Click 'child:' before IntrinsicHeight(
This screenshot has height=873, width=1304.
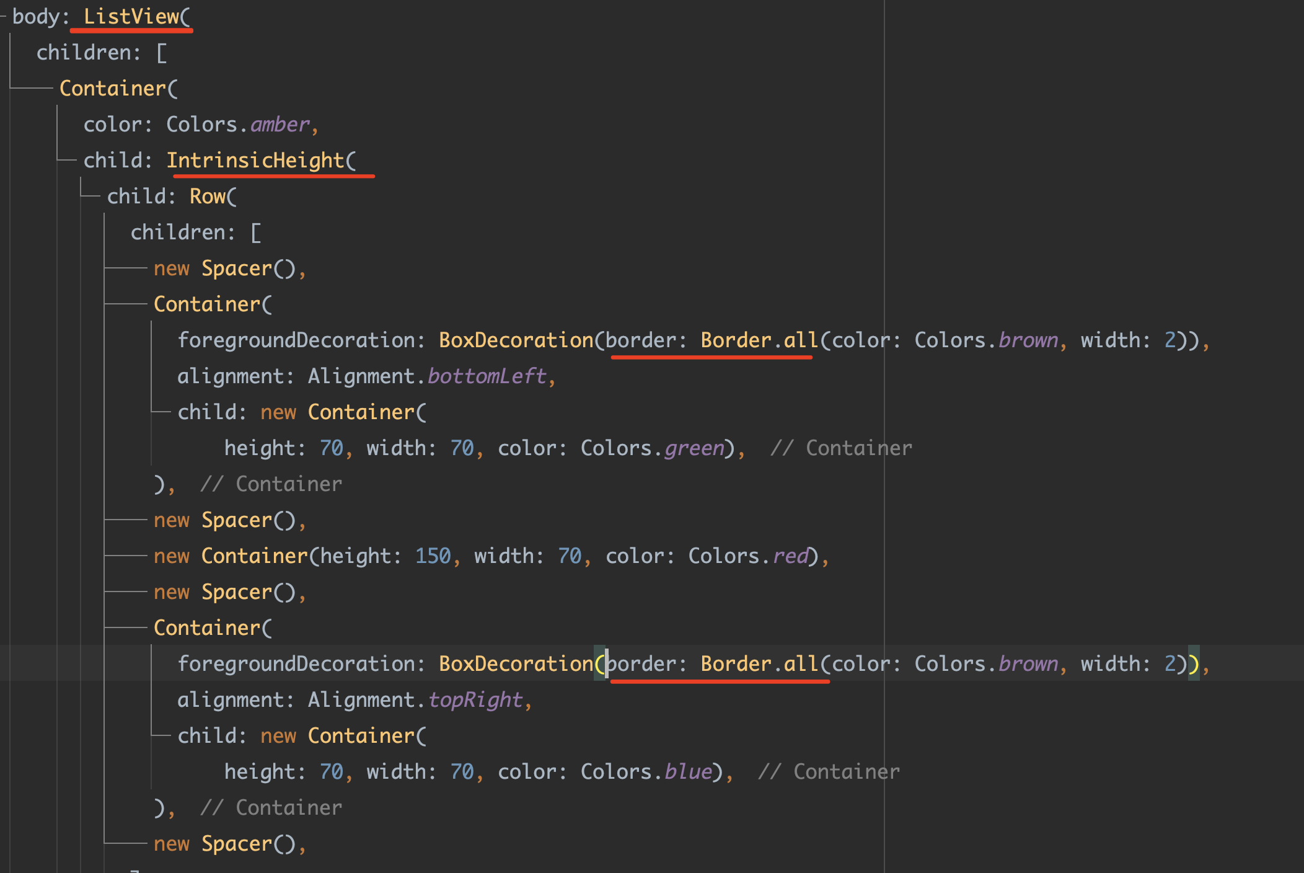pyautogui.click(x=118, y=161)
